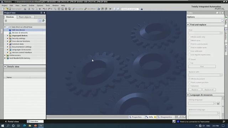Switch to Portal view
This screenshot has width=228, height=128.
point(12,122)
